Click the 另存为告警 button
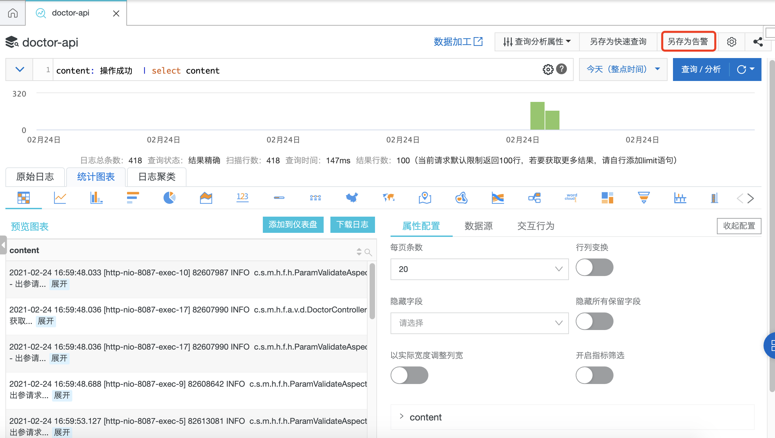Screen dimensions: 775x438 tap(688, 42)
